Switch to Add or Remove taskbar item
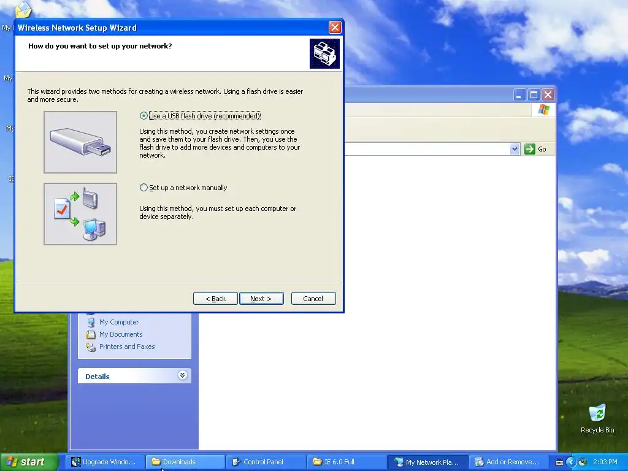628x471 pixels. [508, 462]
